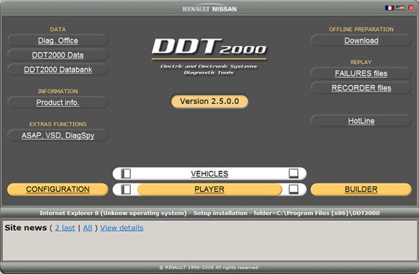Open the HotLine

(361, 121)
